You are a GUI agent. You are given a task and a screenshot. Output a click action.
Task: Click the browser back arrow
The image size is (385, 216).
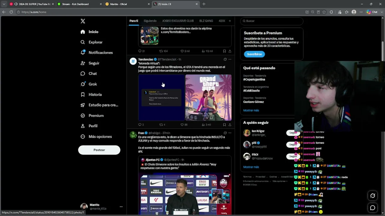(4, 12)
